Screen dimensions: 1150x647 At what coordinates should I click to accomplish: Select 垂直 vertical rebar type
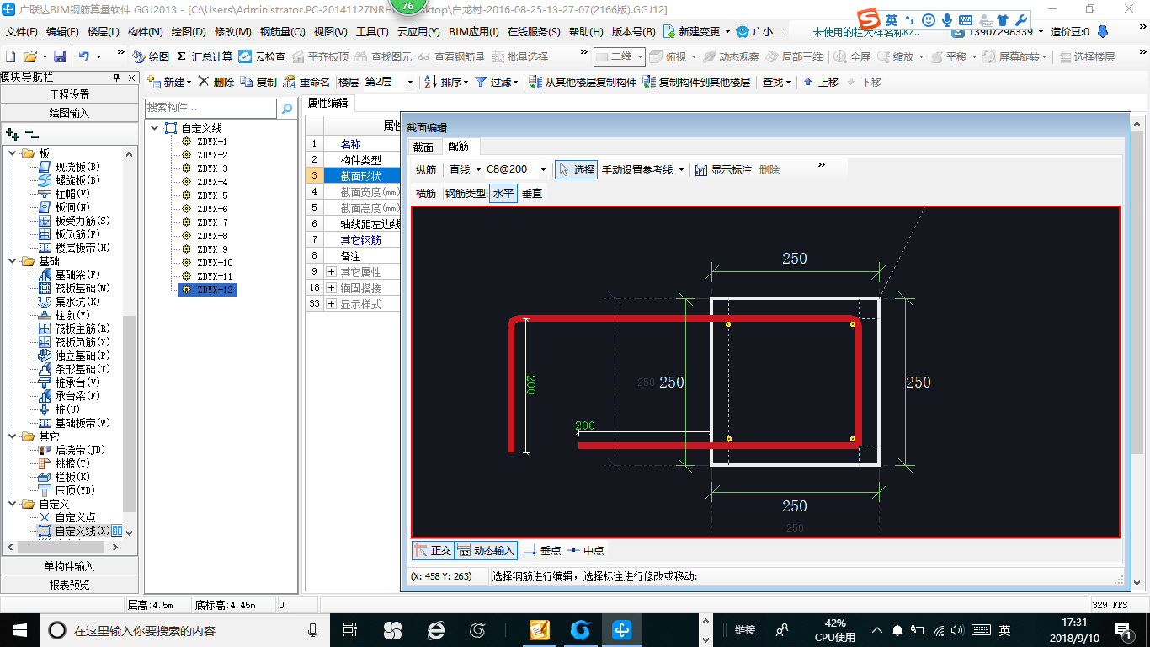coord(532,193)
